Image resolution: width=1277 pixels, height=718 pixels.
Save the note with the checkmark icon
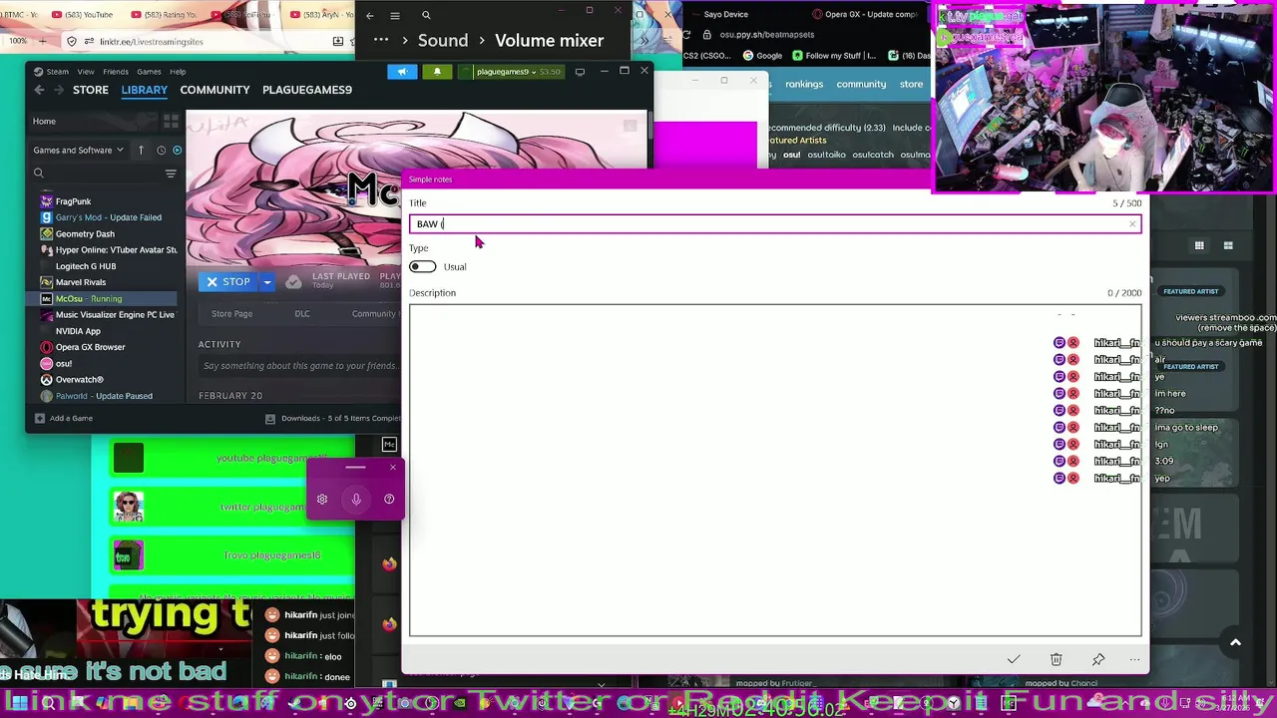[x=1014, y=659]
